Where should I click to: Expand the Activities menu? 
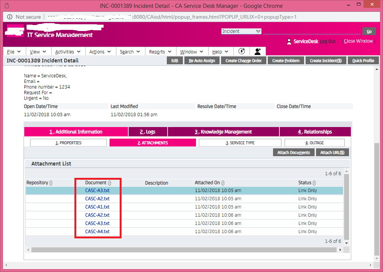[x=68, y=52]
